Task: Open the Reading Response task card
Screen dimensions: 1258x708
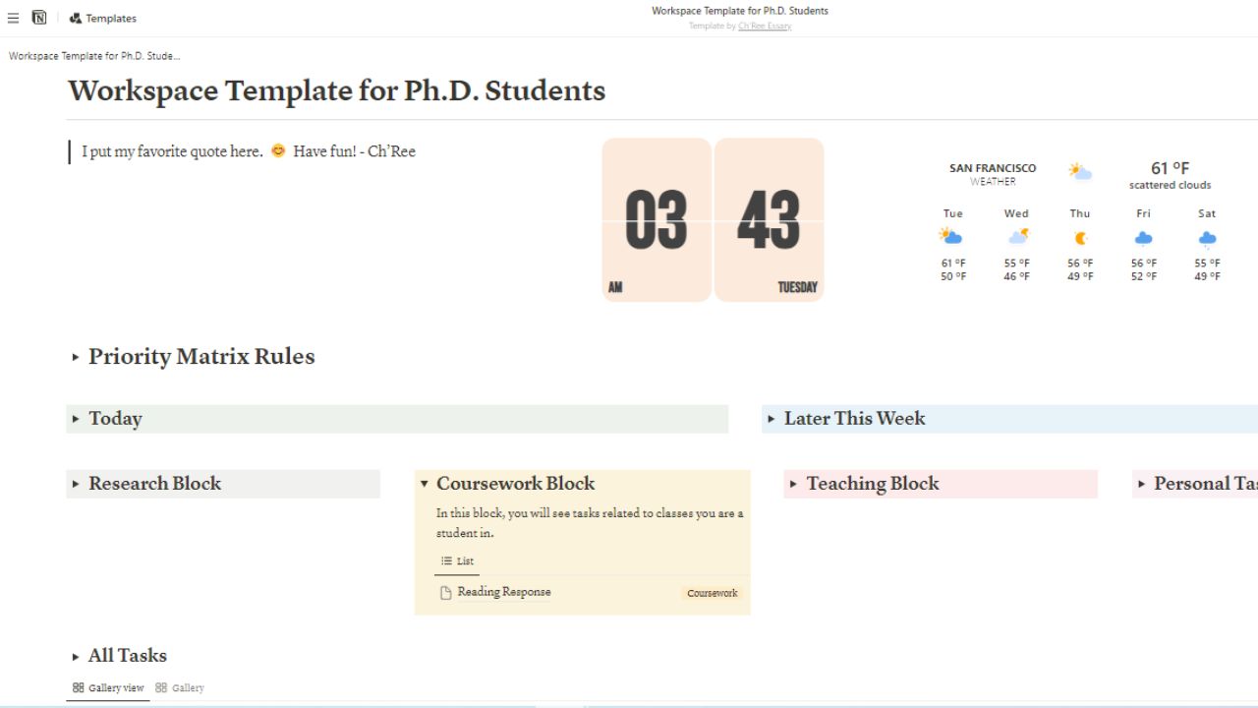Action: pos(504,592)
